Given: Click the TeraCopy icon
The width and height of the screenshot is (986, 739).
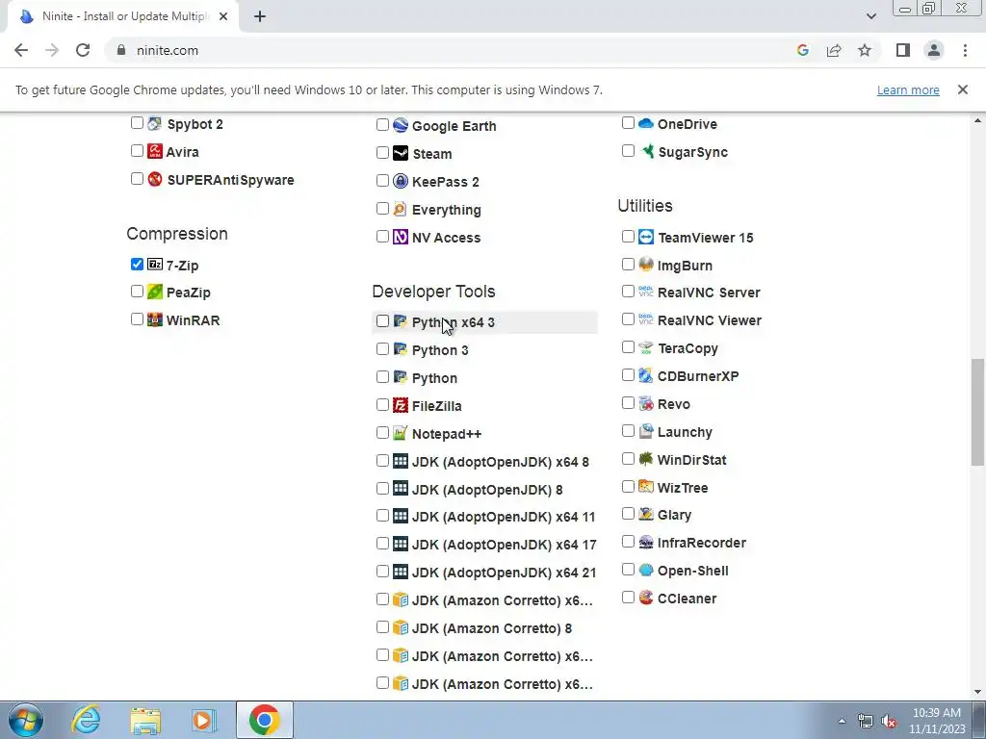Looking at the screenshot, I should (646, 347).
